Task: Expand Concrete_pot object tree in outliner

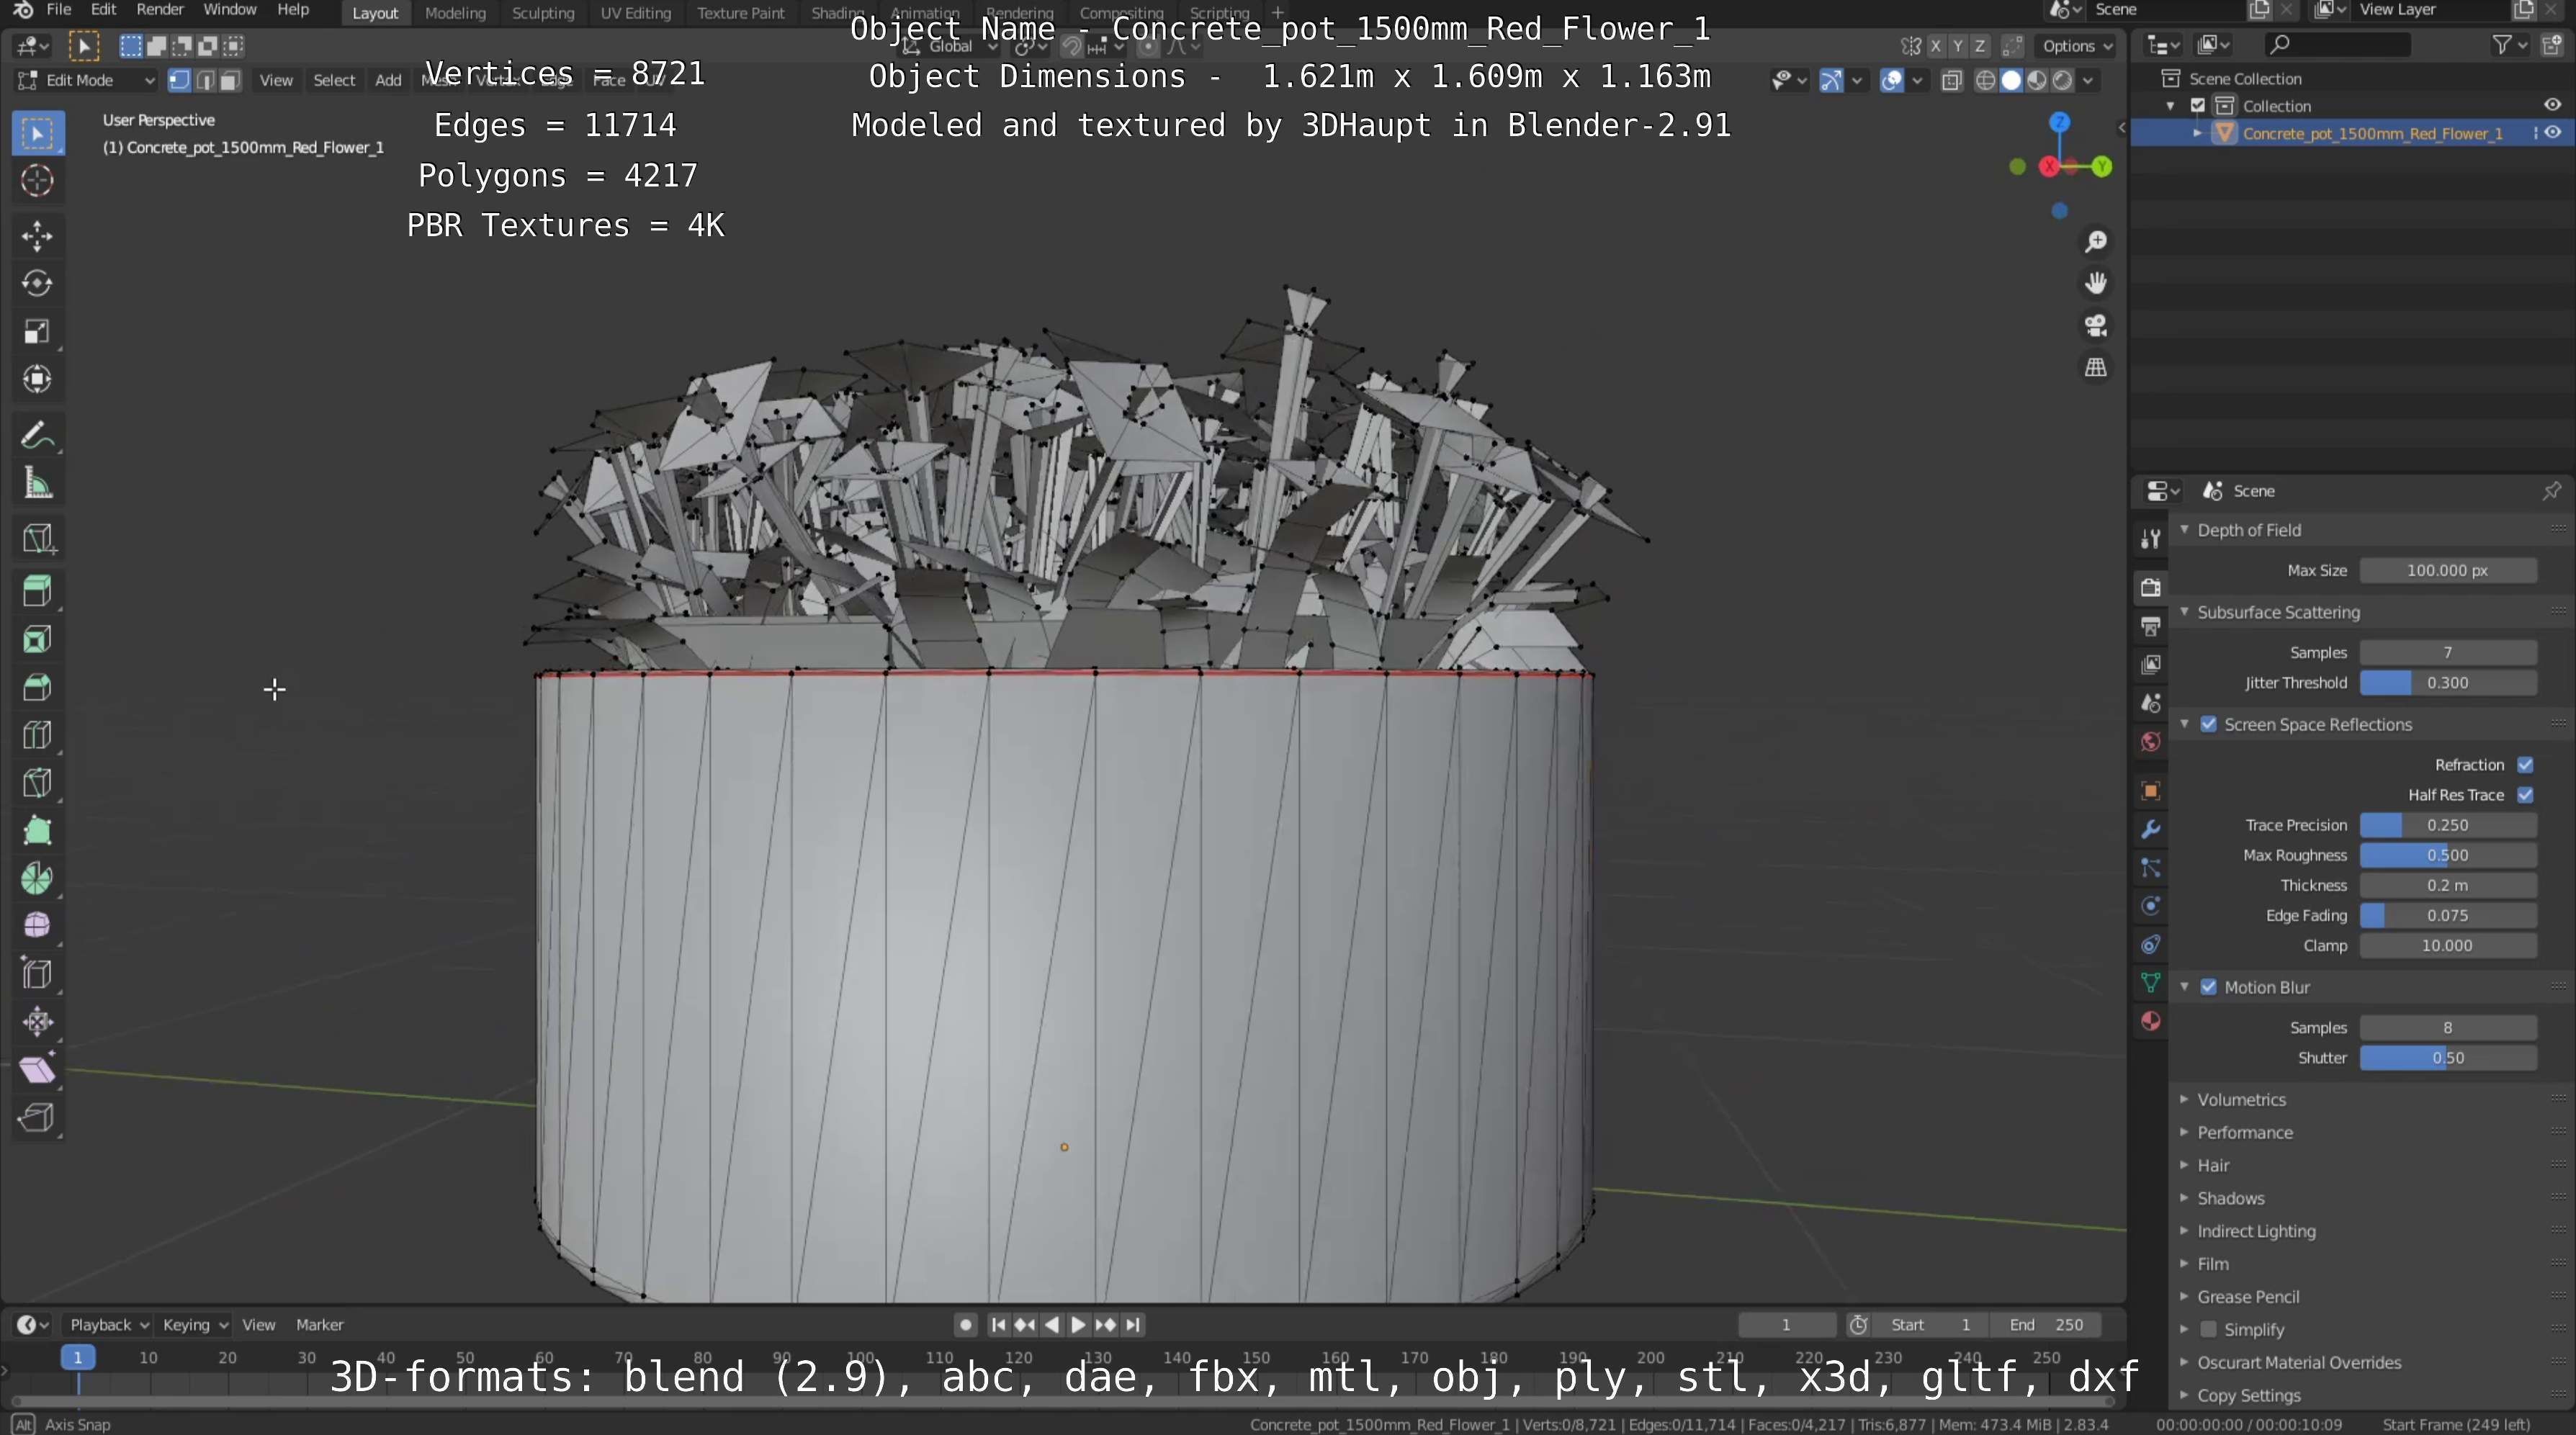Action: pyautogui.click(x=2197, y=133)
